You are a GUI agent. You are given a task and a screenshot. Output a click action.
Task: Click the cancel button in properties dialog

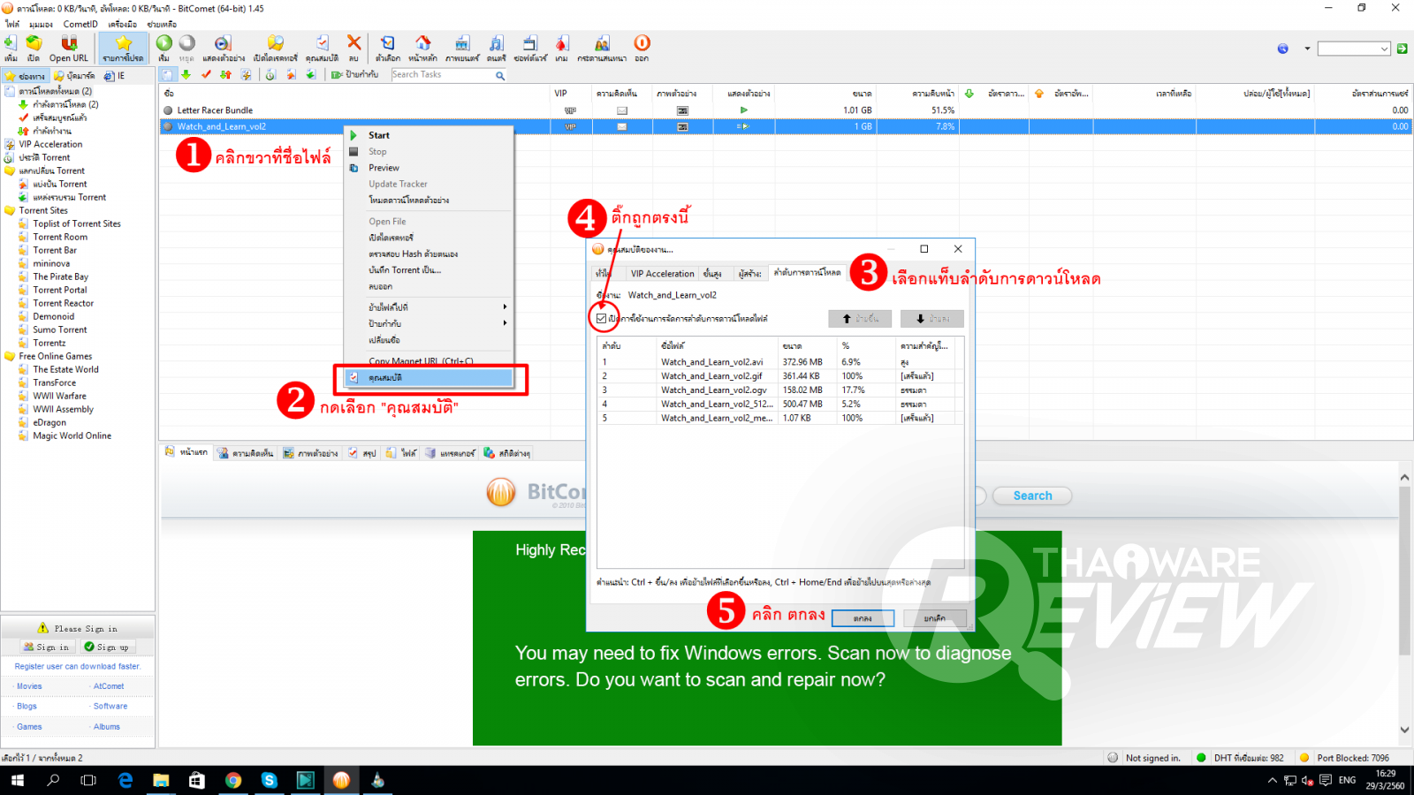[x=934, y=618]
